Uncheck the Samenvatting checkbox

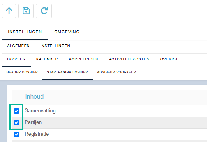(x=16, y=111)
